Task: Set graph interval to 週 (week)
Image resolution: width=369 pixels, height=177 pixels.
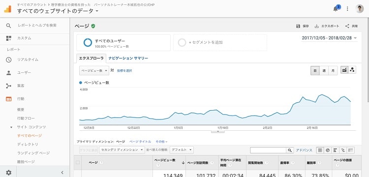Action: 324,70
